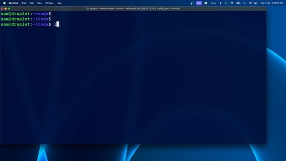Click the typed 'l' character at the cursor
This screenshot has height=161, width=286.
pos(55,24)
